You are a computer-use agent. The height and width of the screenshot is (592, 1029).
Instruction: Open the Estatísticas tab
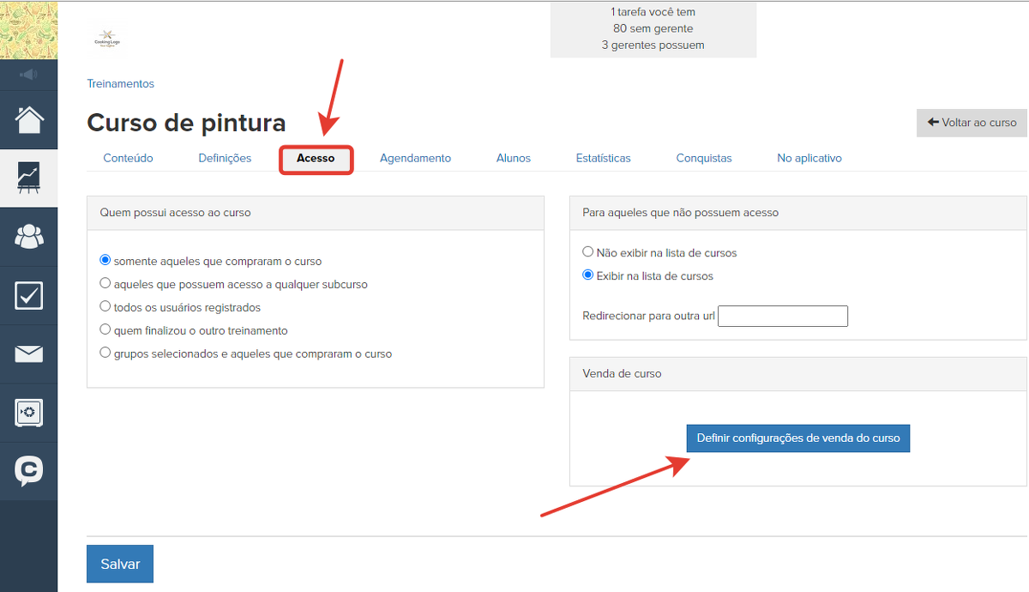point(603,158)
